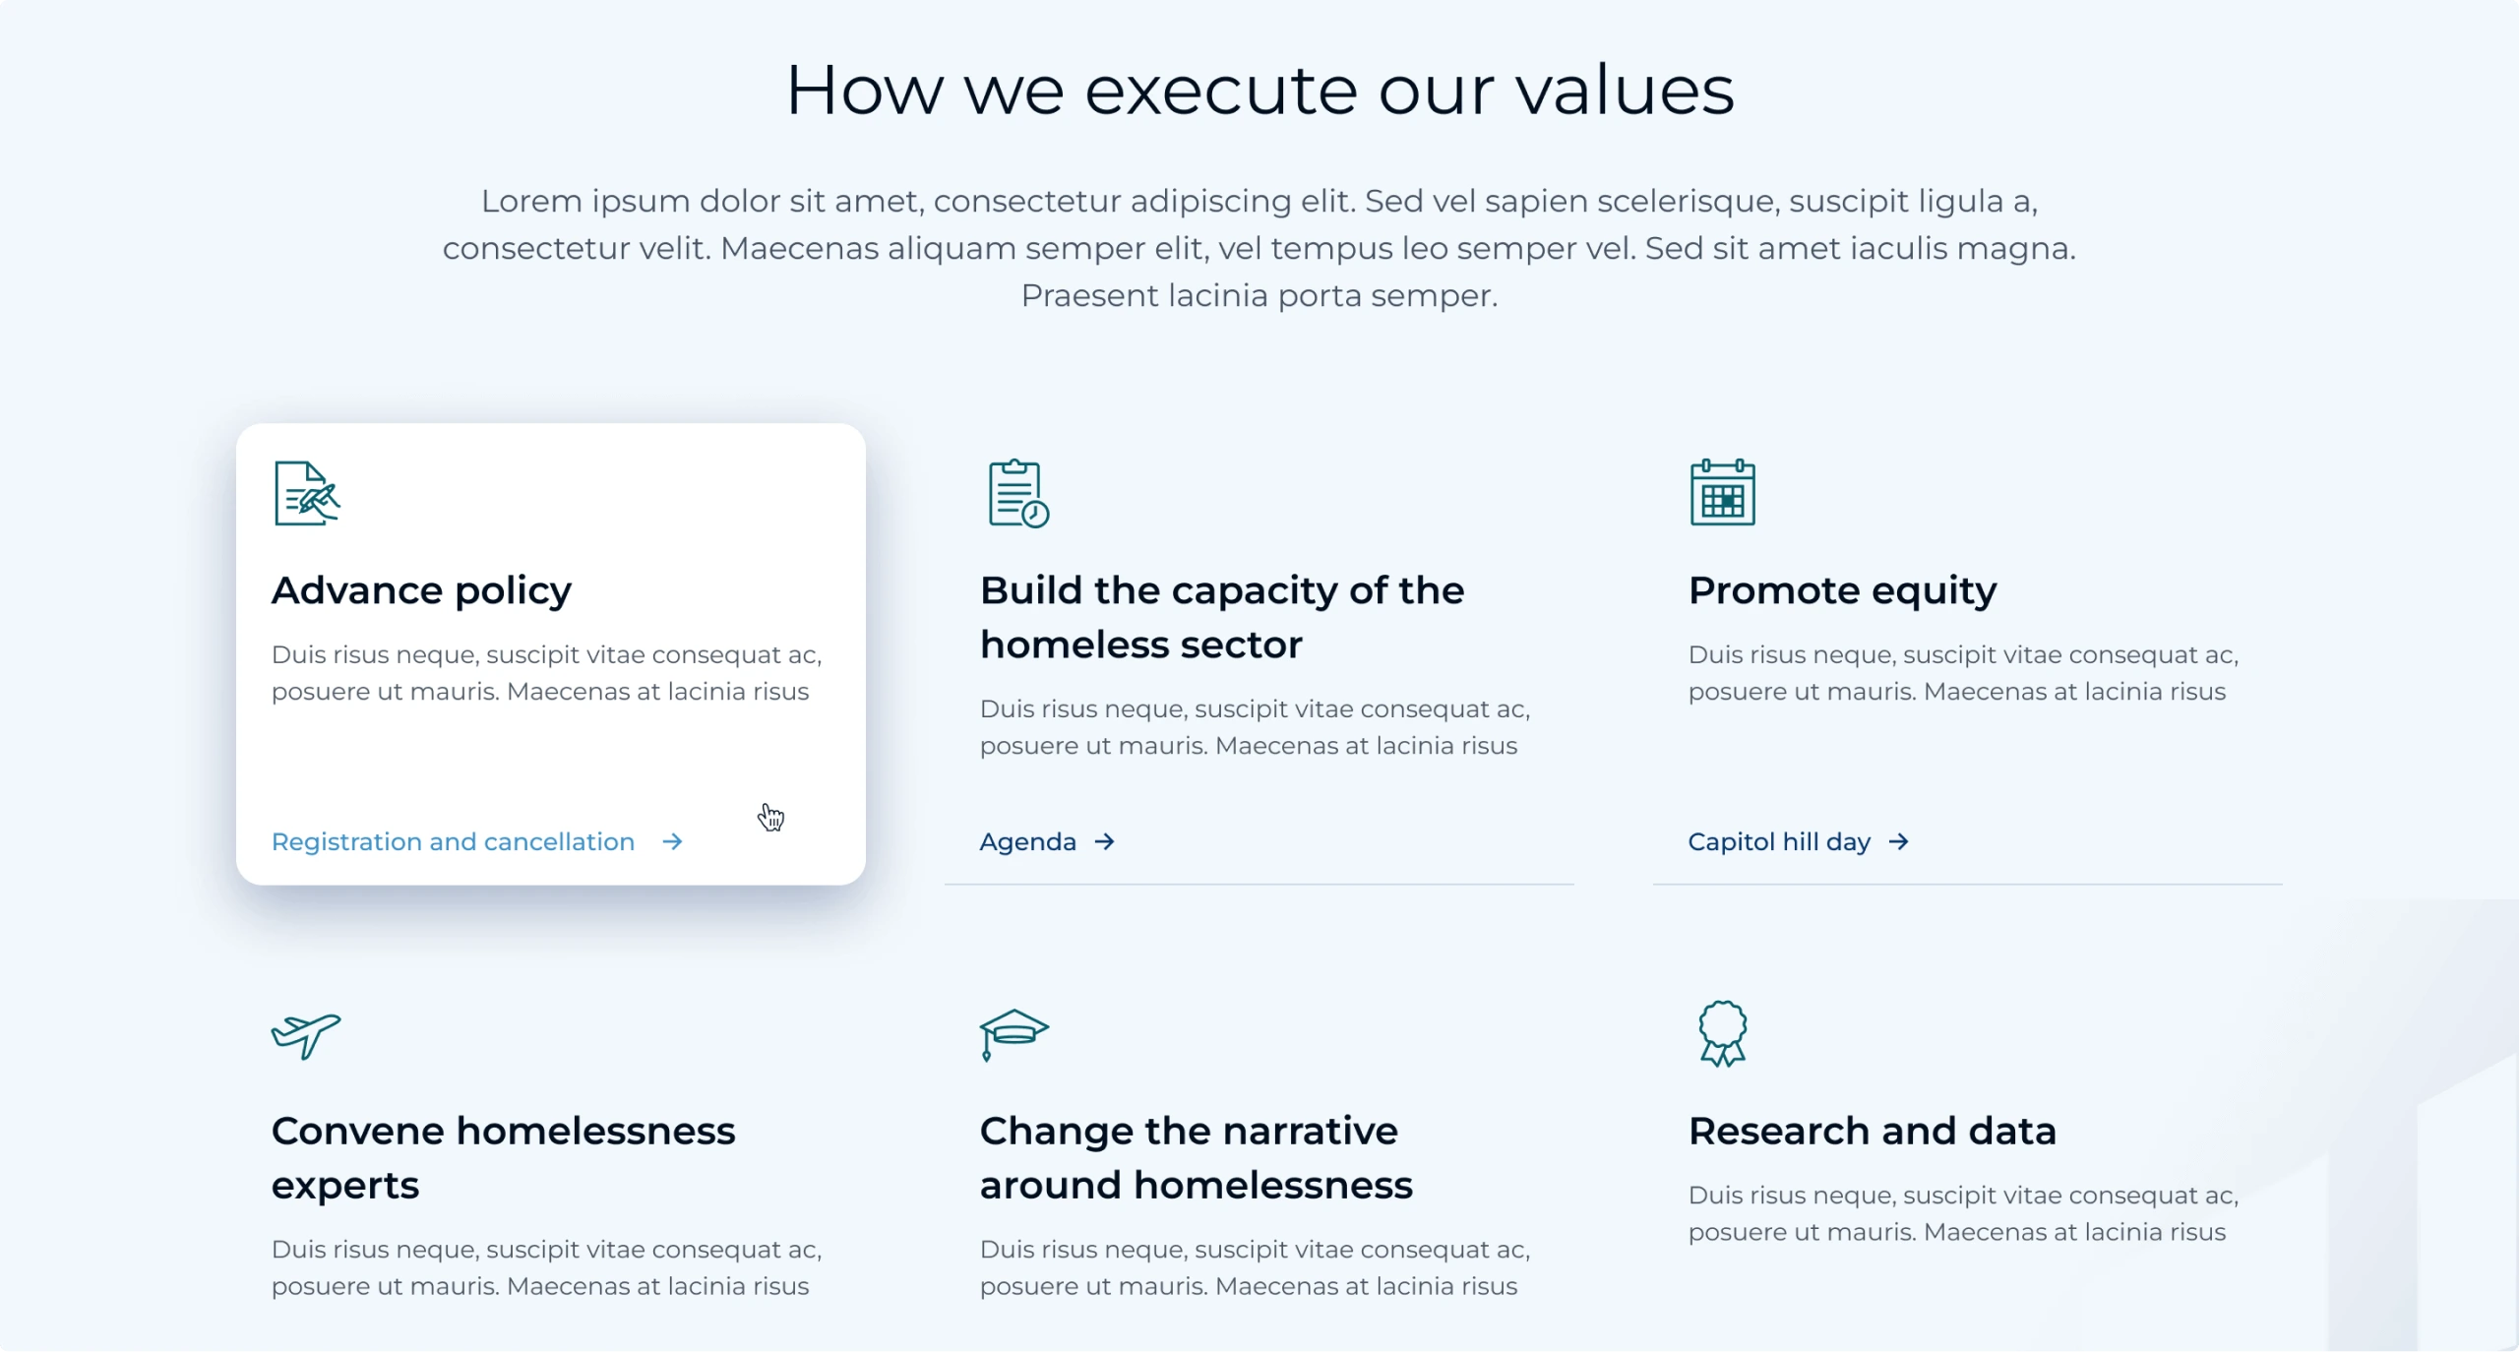This screenshot has height=1352, width=2519.
Task: Click the arrow next to Registration and cancellation
Action: click(x=672, y=841)
